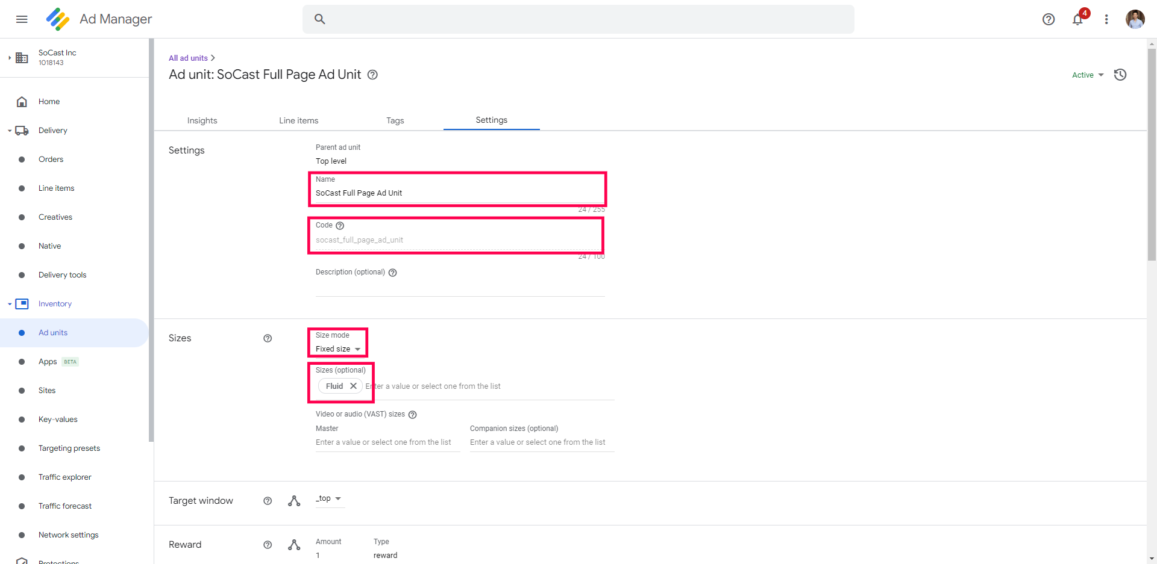Screen dimensions: 1157x564
Task: Switch to the Line items tab
Action: coord(298,120)
